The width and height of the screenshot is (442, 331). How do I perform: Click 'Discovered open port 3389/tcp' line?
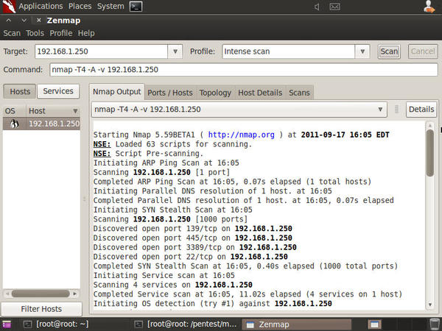(x=194, y=247)
